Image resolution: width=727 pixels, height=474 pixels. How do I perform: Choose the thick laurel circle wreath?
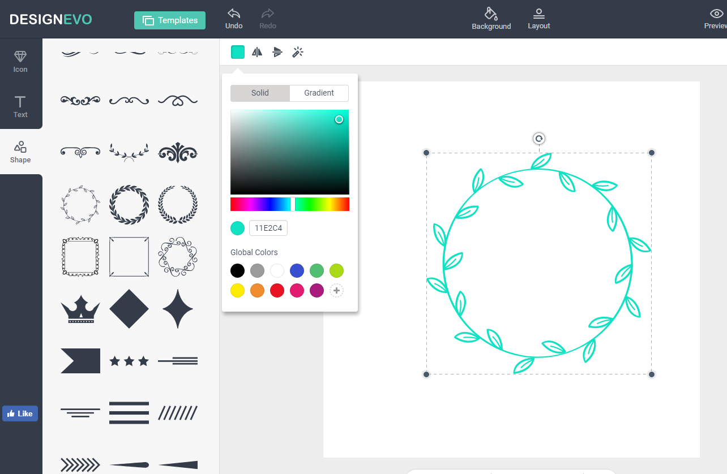pos(129,204)
